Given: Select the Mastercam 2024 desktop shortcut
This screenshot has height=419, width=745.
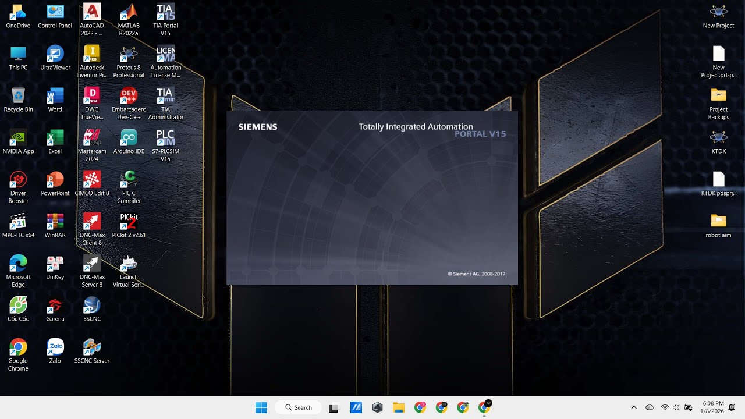Looking at the screenshot, I should pyautogui.click(x=92, y=145).
